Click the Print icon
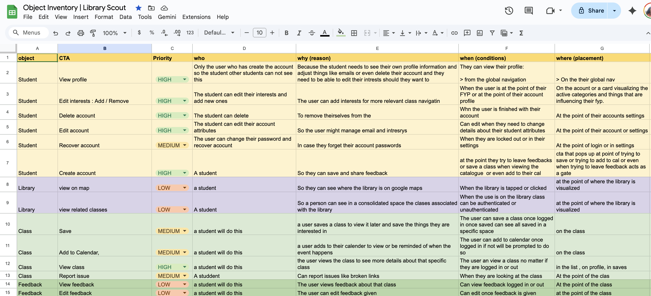 (81, 33)
